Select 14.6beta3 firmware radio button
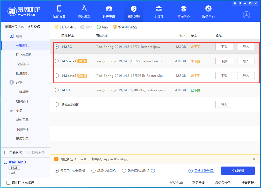 pyautogui.click(x=57, y=61)
